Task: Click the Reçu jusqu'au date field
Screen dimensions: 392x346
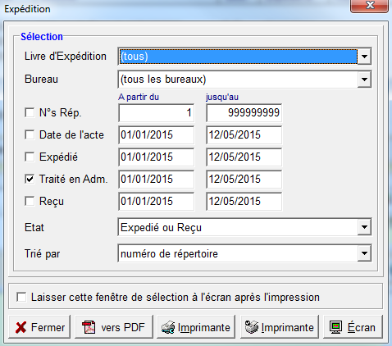Action: [x=244, y=201]
